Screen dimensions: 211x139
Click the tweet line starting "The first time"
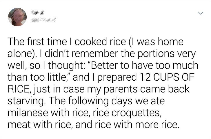pyautogui.click(x=95, y=42)
